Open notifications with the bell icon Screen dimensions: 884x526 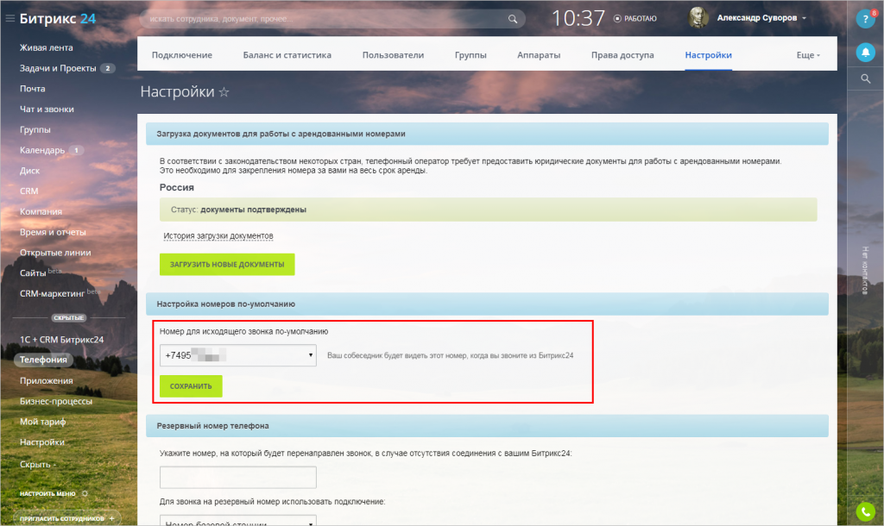[866, 53]
